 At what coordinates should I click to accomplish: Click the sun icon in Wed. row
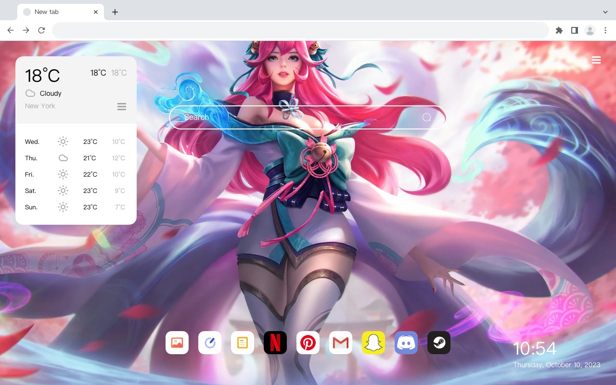[x=63, y=141]
